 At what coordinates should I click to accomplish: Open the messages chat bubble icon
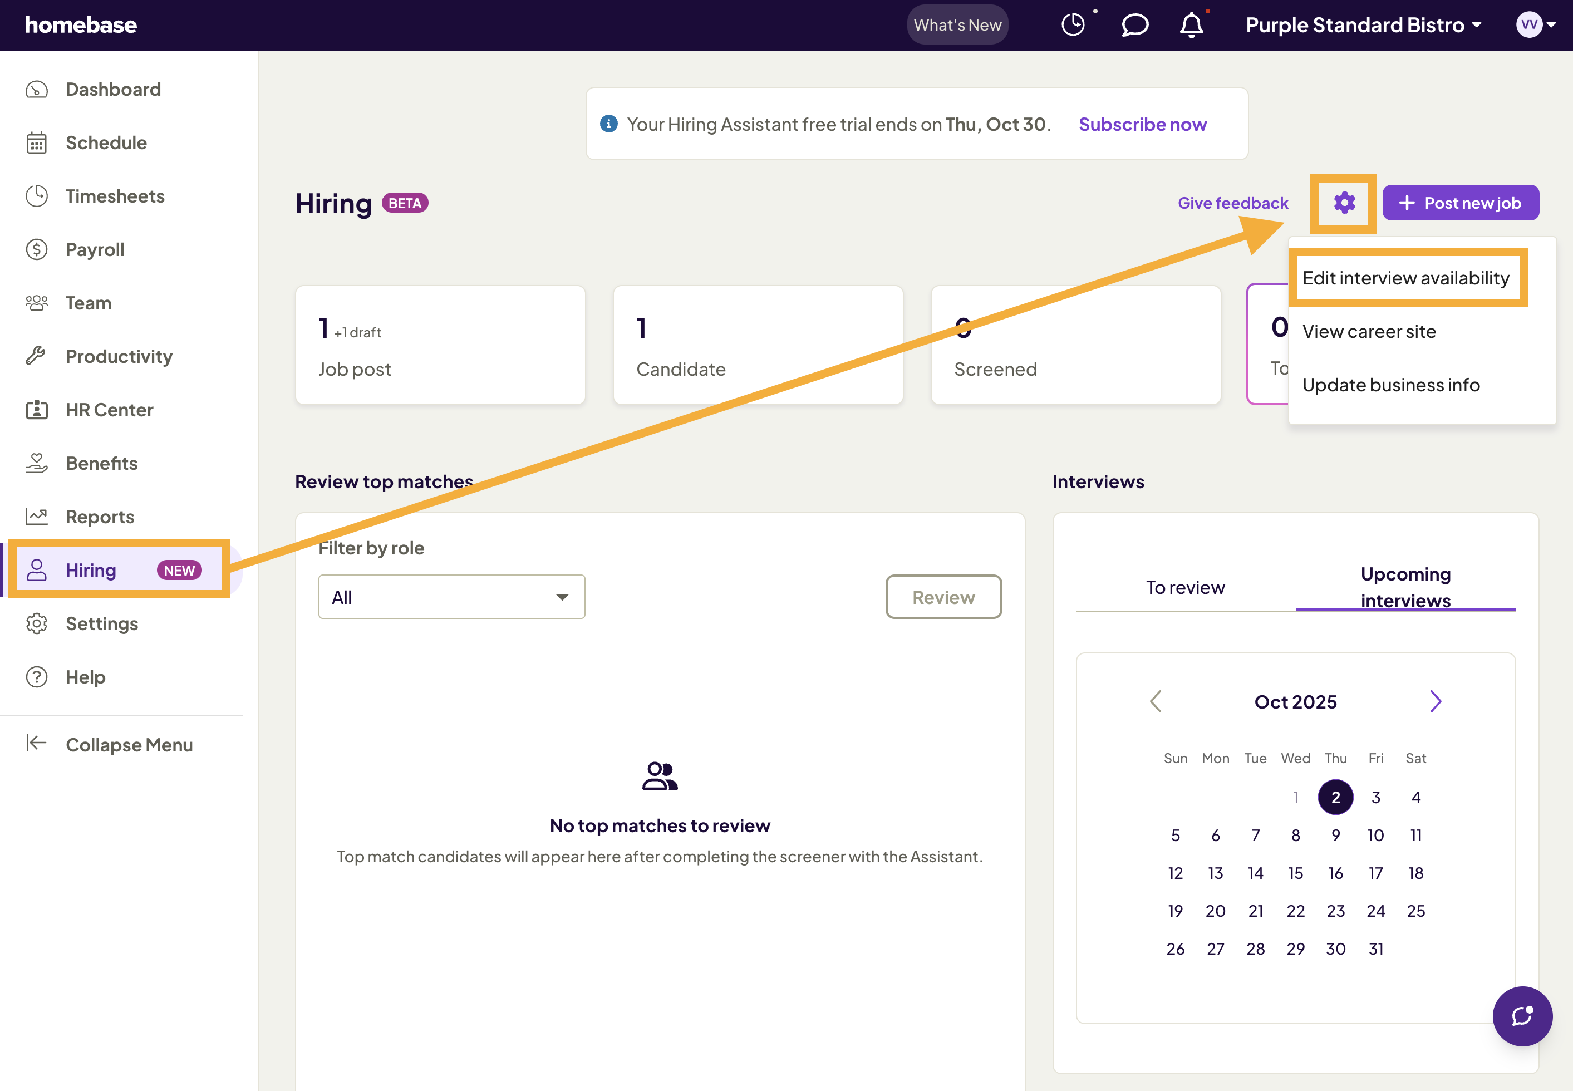1134,25
